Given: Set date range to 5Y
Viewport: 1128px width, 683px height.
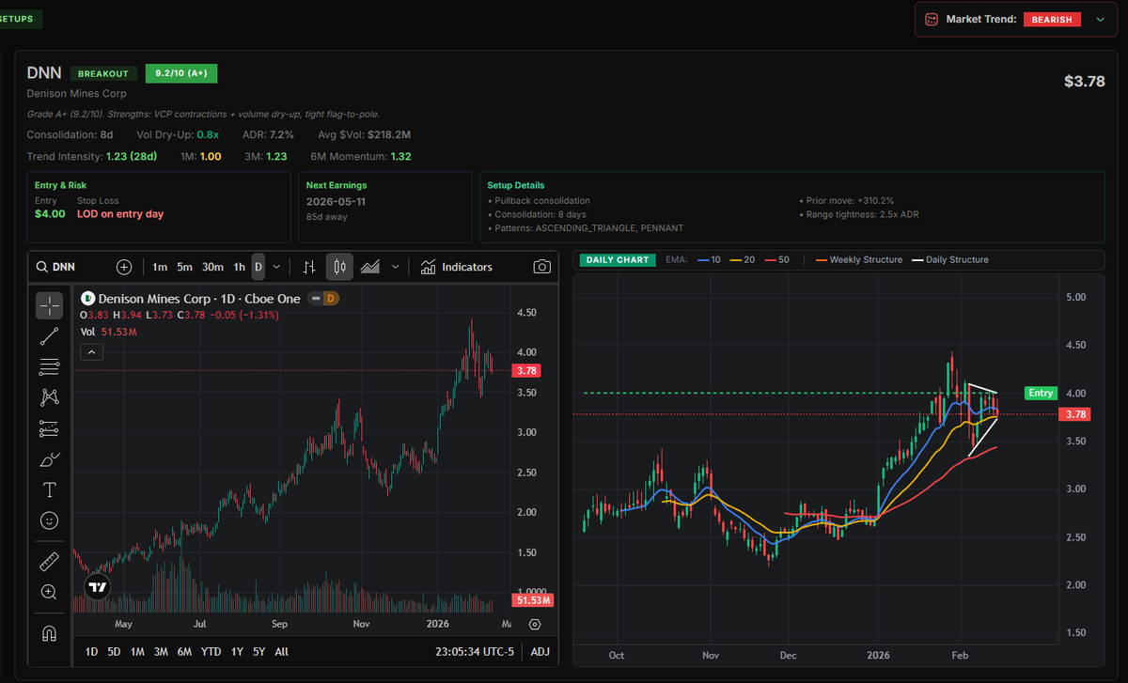Looking at the screenshot, I should pos(258,651).
